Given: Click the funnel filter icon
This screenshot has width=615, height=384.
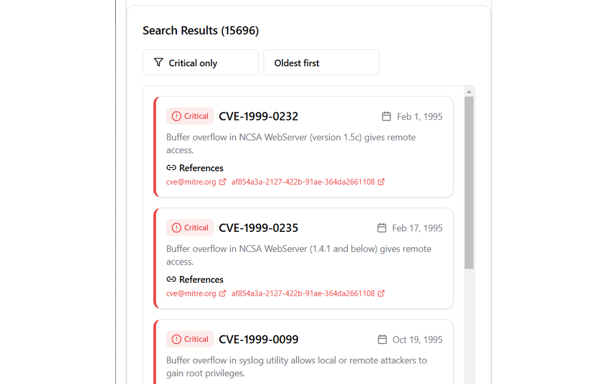Looking at the screenshot, I should coord(159,62).
